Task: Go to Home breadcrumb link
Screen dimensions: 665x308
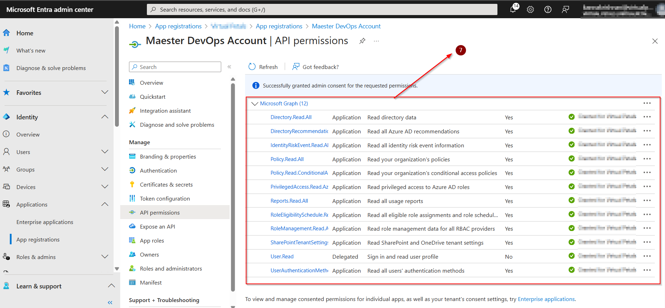Action: tap(137, 26)
